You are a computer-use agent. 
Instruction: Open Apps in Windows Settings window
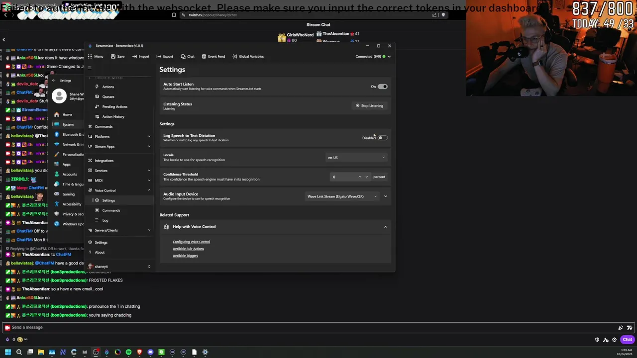coord(67,164)
